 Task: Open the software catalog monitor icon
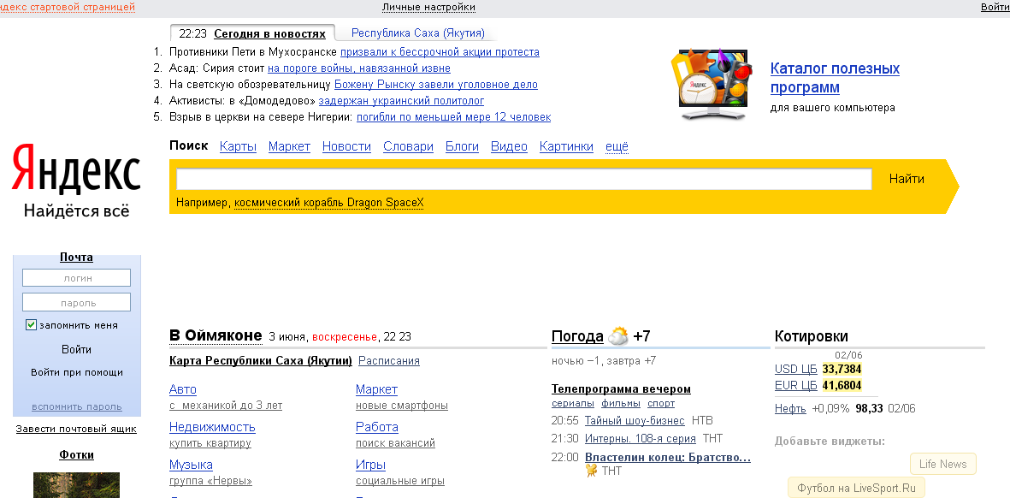(712, 84)
